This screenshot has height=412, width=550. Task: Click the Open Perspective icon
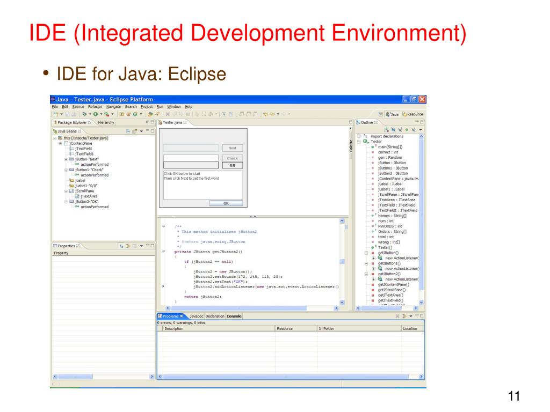pos(381,114)
